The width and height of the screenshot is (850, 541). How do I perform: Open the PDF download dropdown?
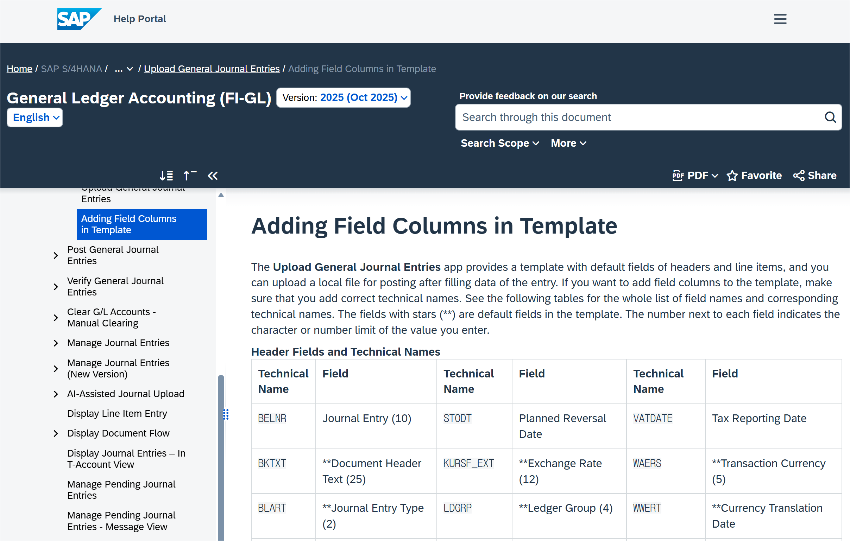coord(695,176)
